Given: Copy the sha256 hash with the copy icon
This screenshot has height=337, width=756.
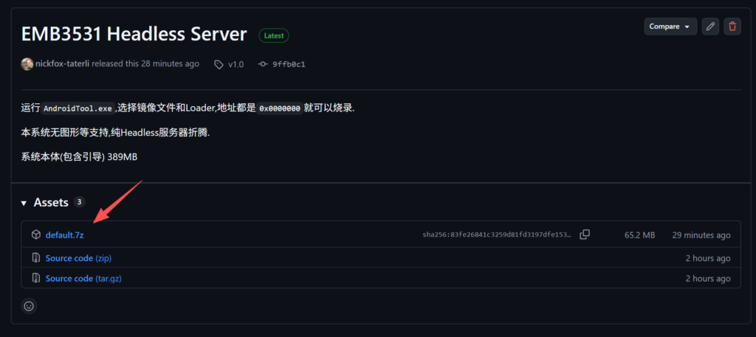Looking at the screenshot, I should point(585,234).
